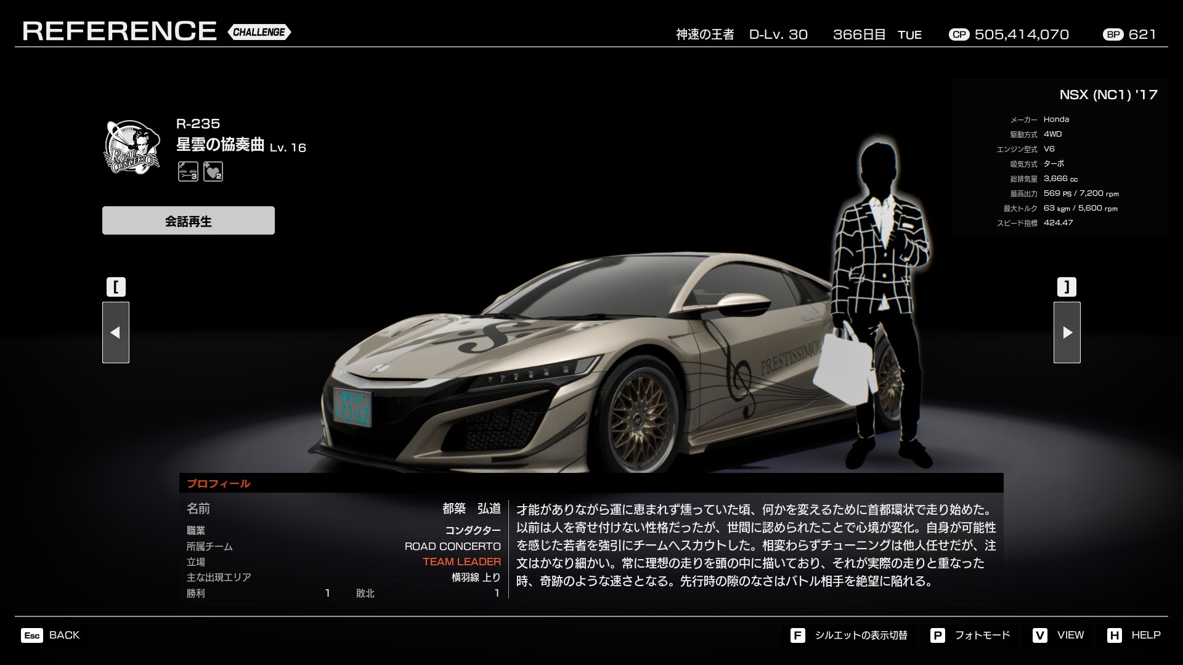Click the H key icon for HELP
The height and width of the screenshot is (665, 1183).
click(1114, 635)
